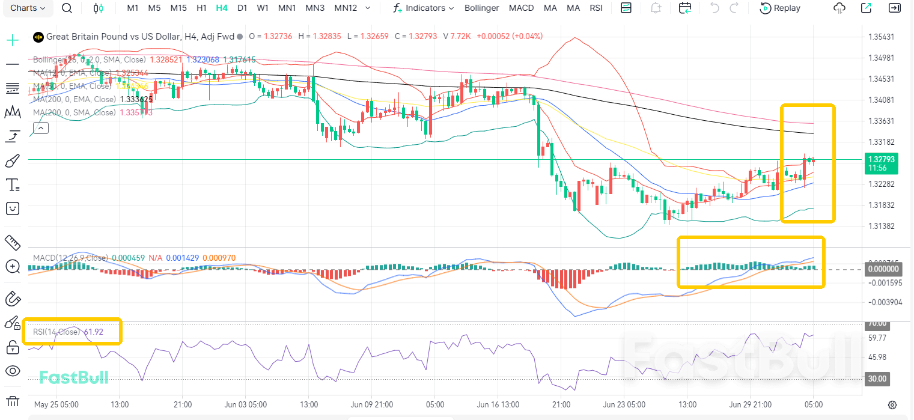Toggle drawings visibility eye icon
Image resolution: width=914 pixels, height=420 pixels.
pyautogui.click(x=12, y=371)
